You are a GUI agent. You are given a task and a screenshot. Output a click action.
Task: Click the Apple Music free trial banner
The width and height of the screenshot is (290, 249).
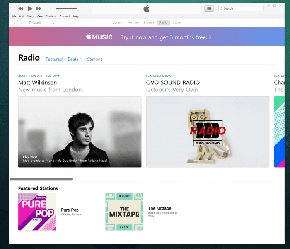click(x=147, y=37)
